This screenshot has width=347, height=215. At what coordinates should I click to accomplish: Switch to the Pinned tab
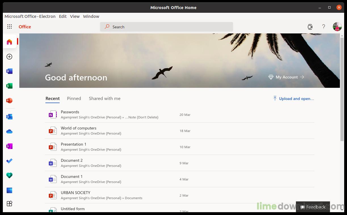(74, 99)
